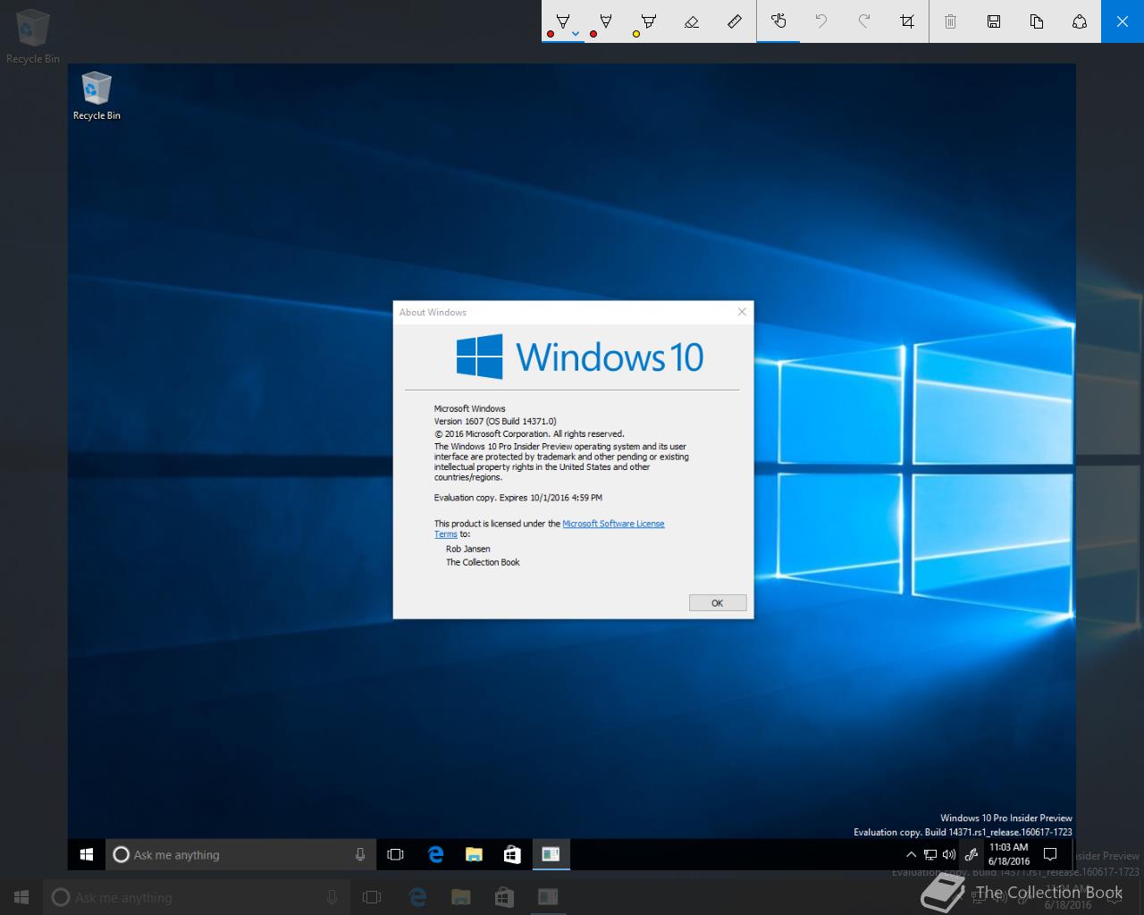This screenshot has height=915, width=1144.
Task: Click Recycle Bin on dimmed background desktop
Action: (33, 37)
